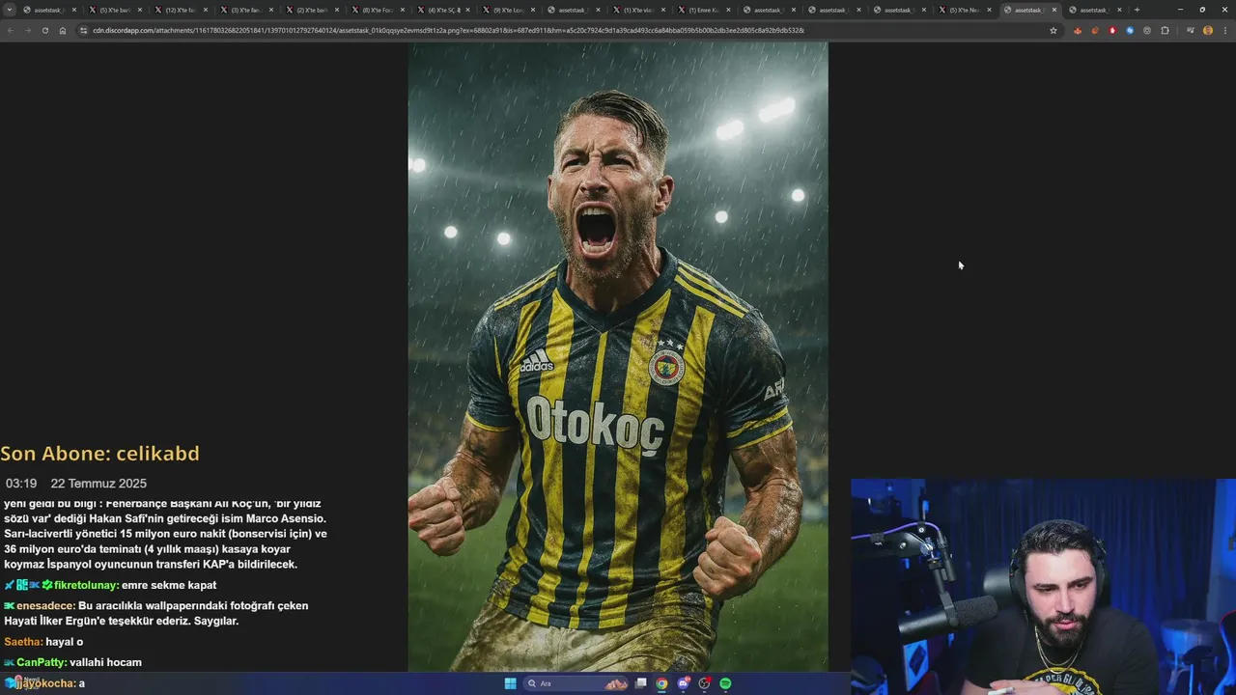Click chat username "enesadece"
Viewport: 1236px width, 695px height.
[44, 606]
